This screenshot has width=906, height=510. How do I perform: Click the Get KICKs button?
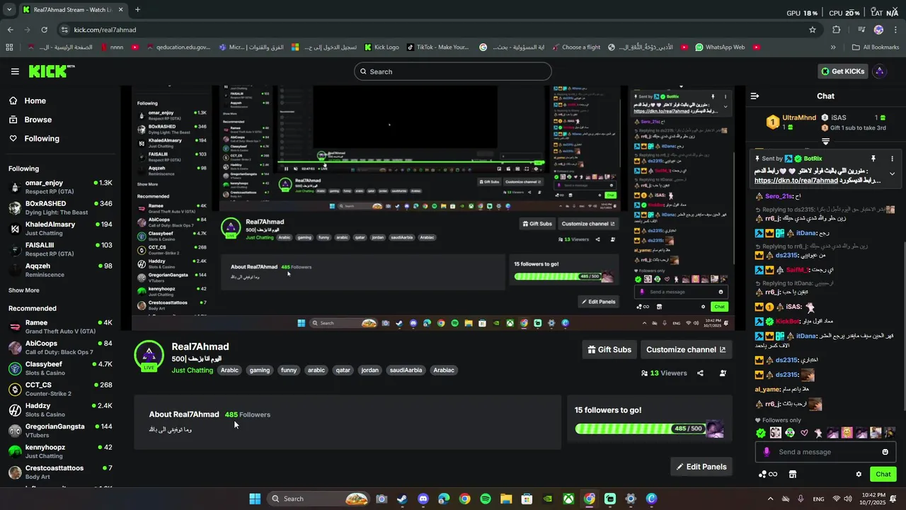point(842,72)
